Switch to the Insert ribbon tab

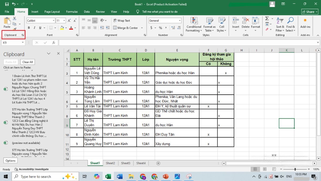coord(35,12)
